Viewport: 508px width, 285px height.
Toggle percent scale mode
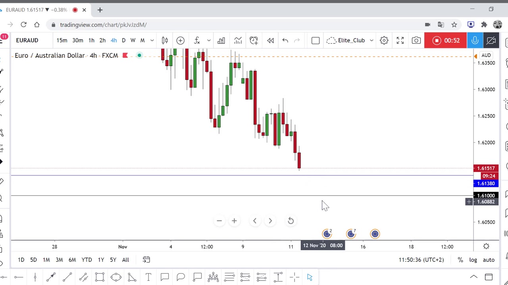point(460,260)
